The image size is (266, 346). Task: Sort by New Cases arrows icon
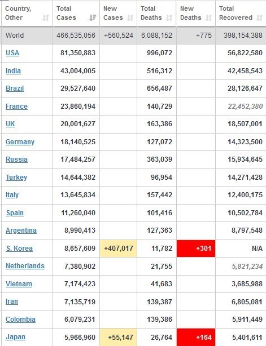click(x=130, y=17)
